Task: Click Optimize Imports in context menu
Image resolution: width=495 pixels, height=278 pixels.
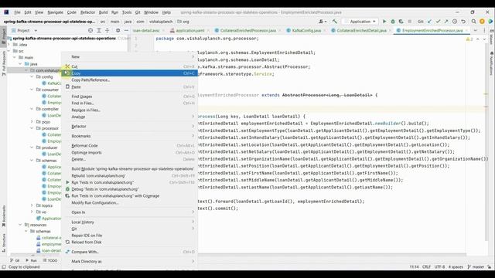Action: 129,153
